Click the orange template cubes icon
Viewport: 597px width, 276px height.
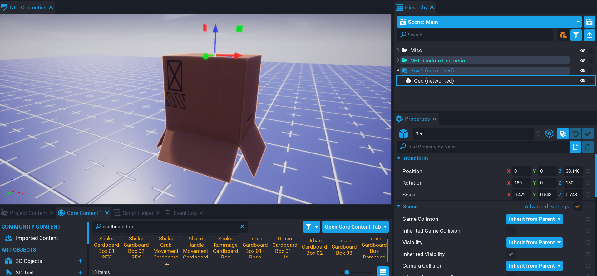pos(563,35)
